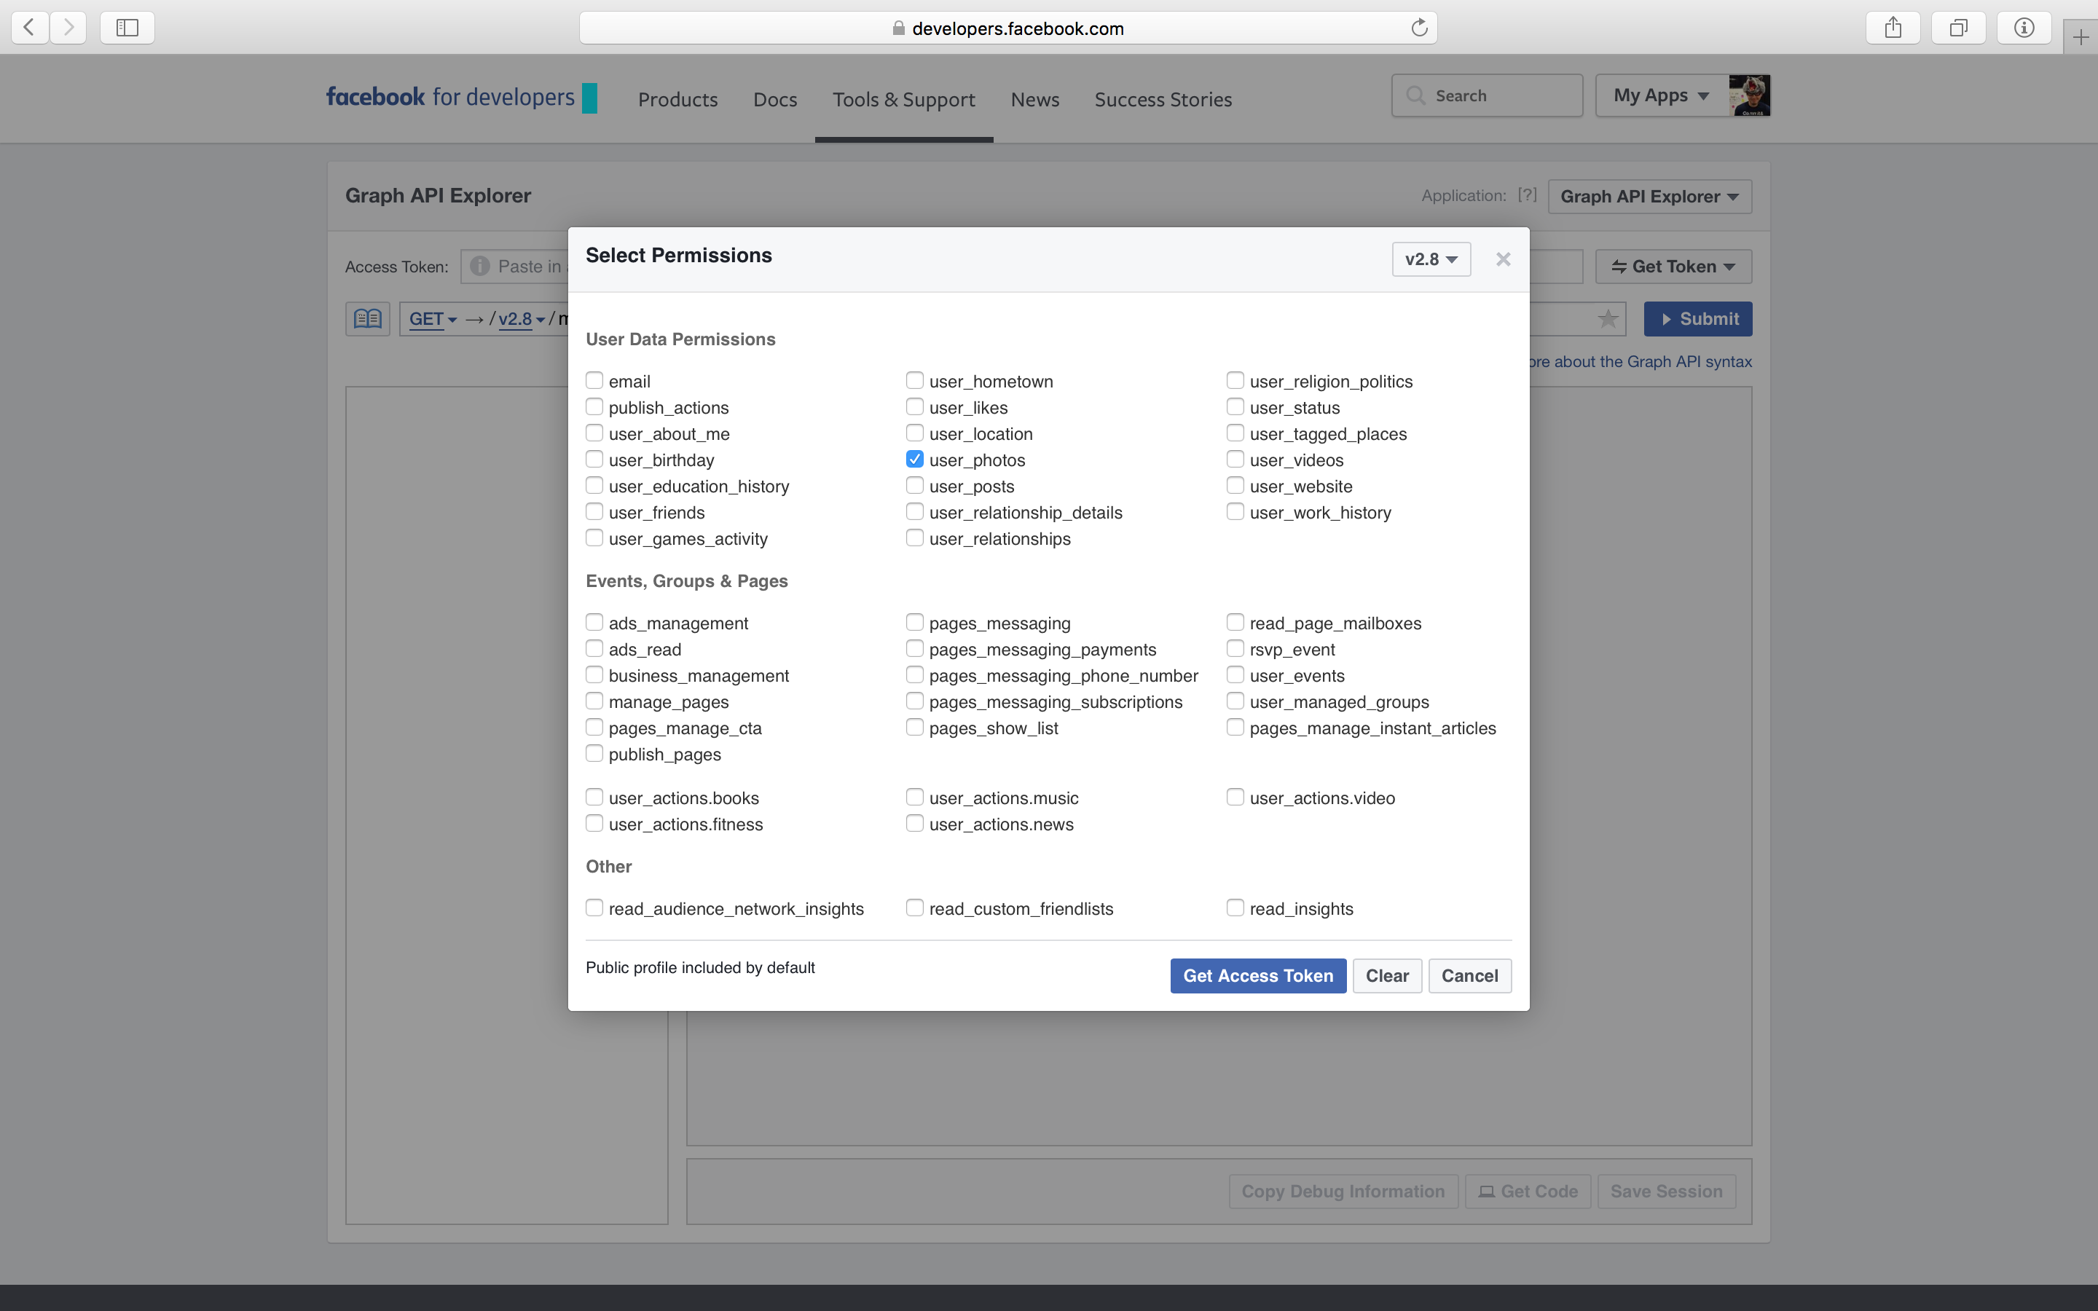
Task: Click the Application help question mark
Action: point(1527,195)
